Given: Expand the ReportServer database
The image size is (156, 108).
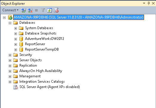Looking at the screenshot, I should (x=16, y=44).
